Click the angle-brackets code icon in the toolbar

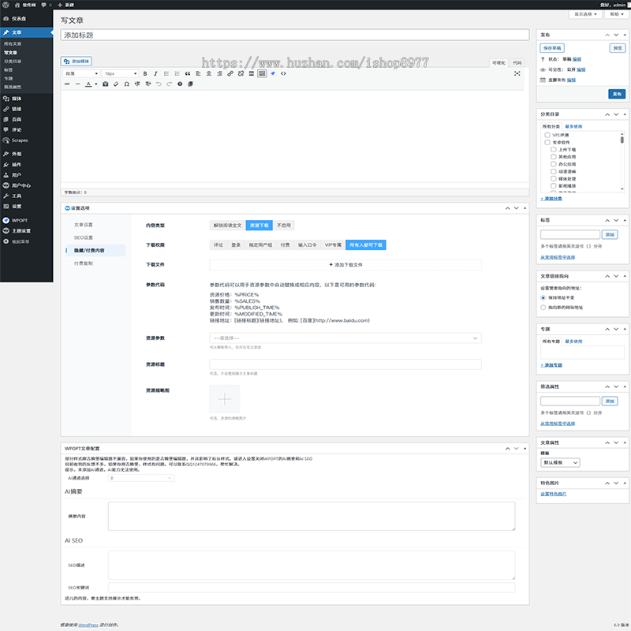pos(283,73)
